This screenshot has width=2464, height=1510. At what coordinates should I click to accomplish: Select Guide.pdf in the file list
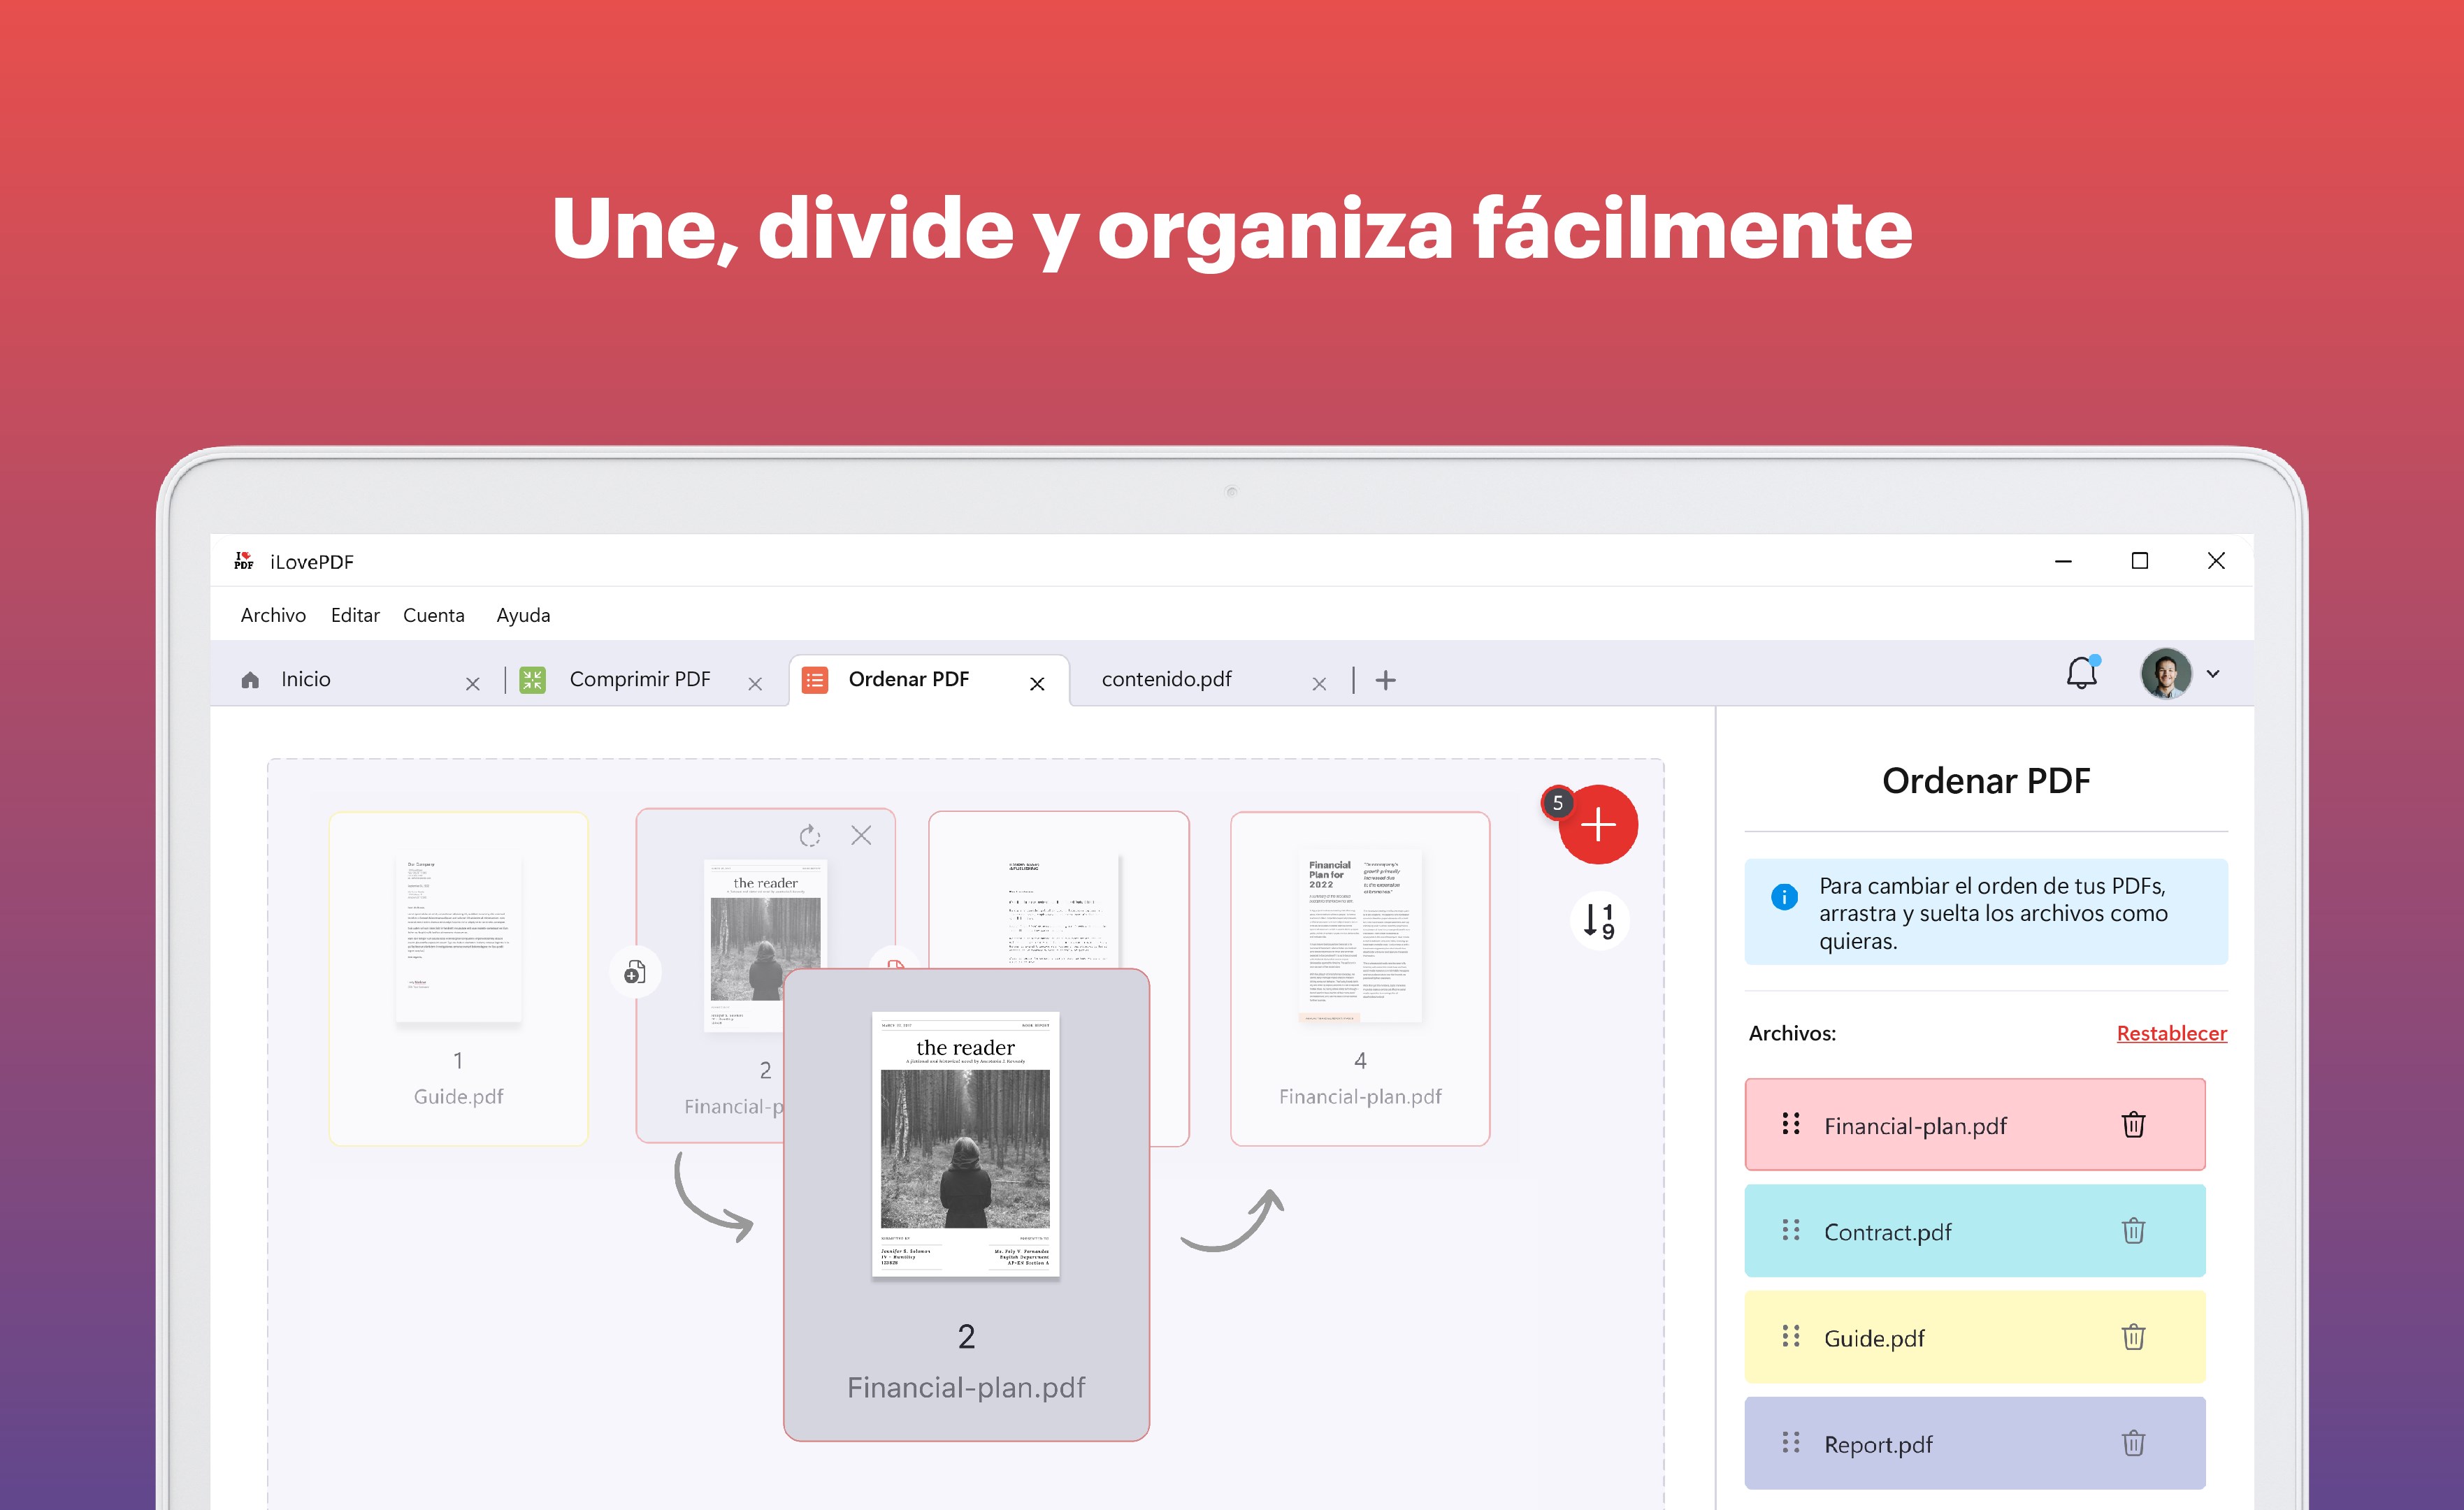tap(1975, 1337)
